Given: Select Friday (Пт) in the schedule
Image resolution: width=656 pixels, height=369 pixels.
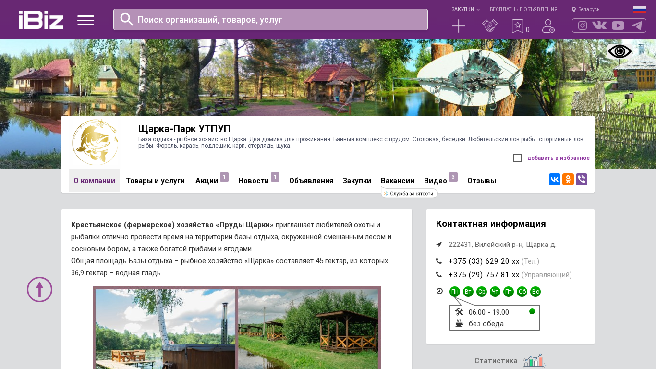Looking at the screenshot, I should pos(509,292).
